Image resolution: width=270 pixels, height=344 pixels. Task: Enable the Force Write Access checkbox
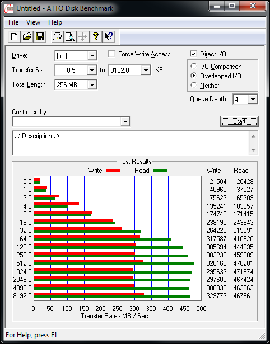pos(111,54)
